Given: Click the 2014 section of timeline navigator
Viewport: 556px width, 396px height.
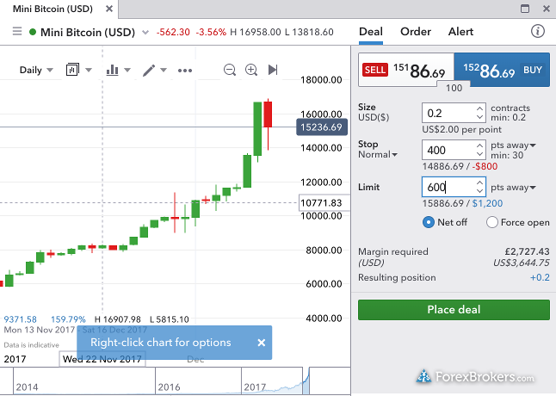Looking at the screenshot, I should [84, 381].
